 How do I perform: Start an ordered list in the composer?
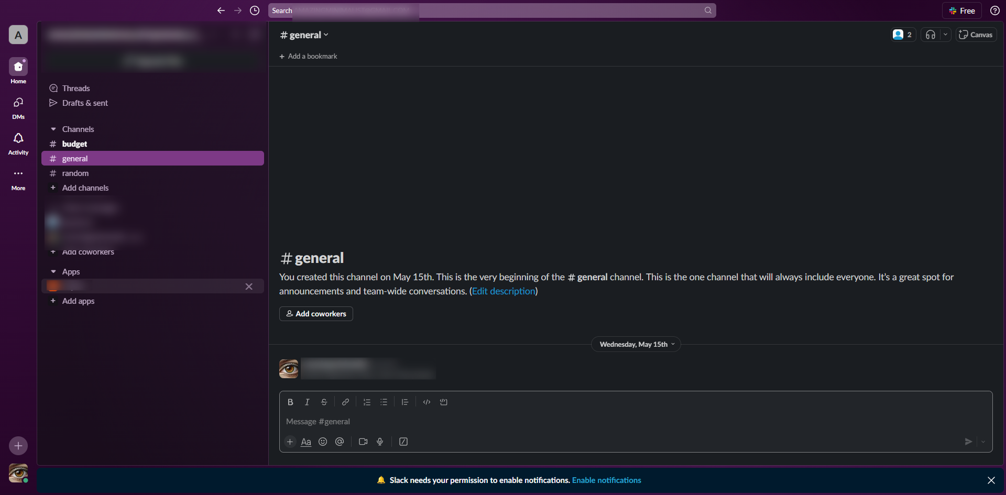pos(367,402)
